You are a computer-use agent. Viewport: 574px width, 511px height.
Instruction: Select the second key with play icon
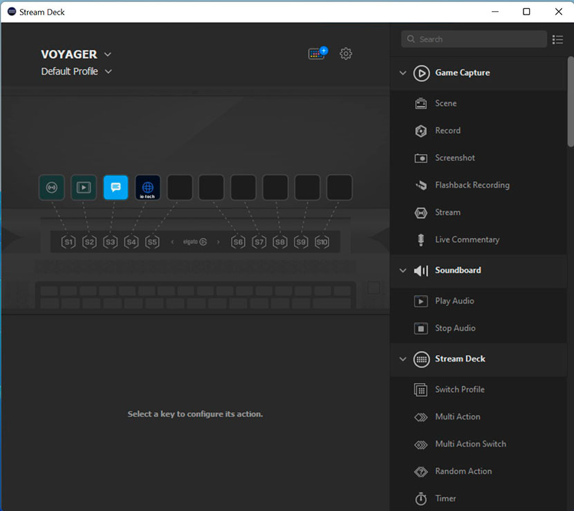84,187
